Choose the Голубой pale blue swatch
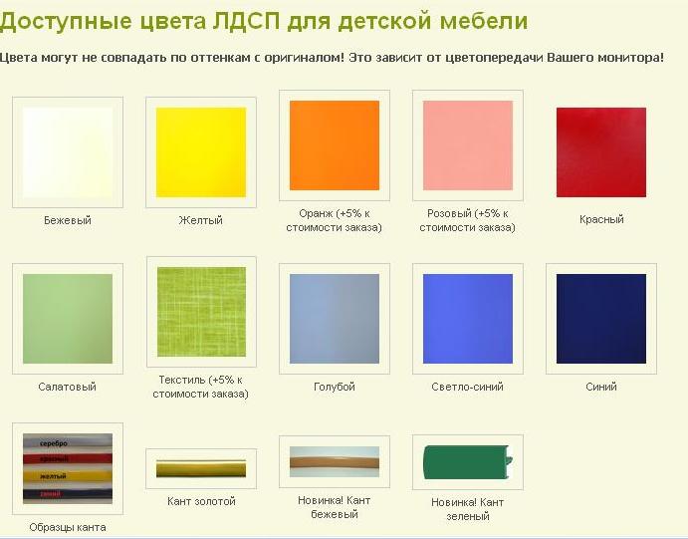The width and height of the screenshot is (688, 539). coord(335,319)
